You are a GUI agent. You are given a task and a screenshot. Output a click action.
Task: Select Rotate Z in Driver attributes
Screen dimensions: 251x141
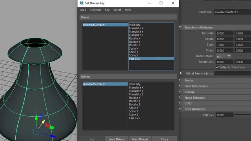pyautogui.click(x=135, y=45)
